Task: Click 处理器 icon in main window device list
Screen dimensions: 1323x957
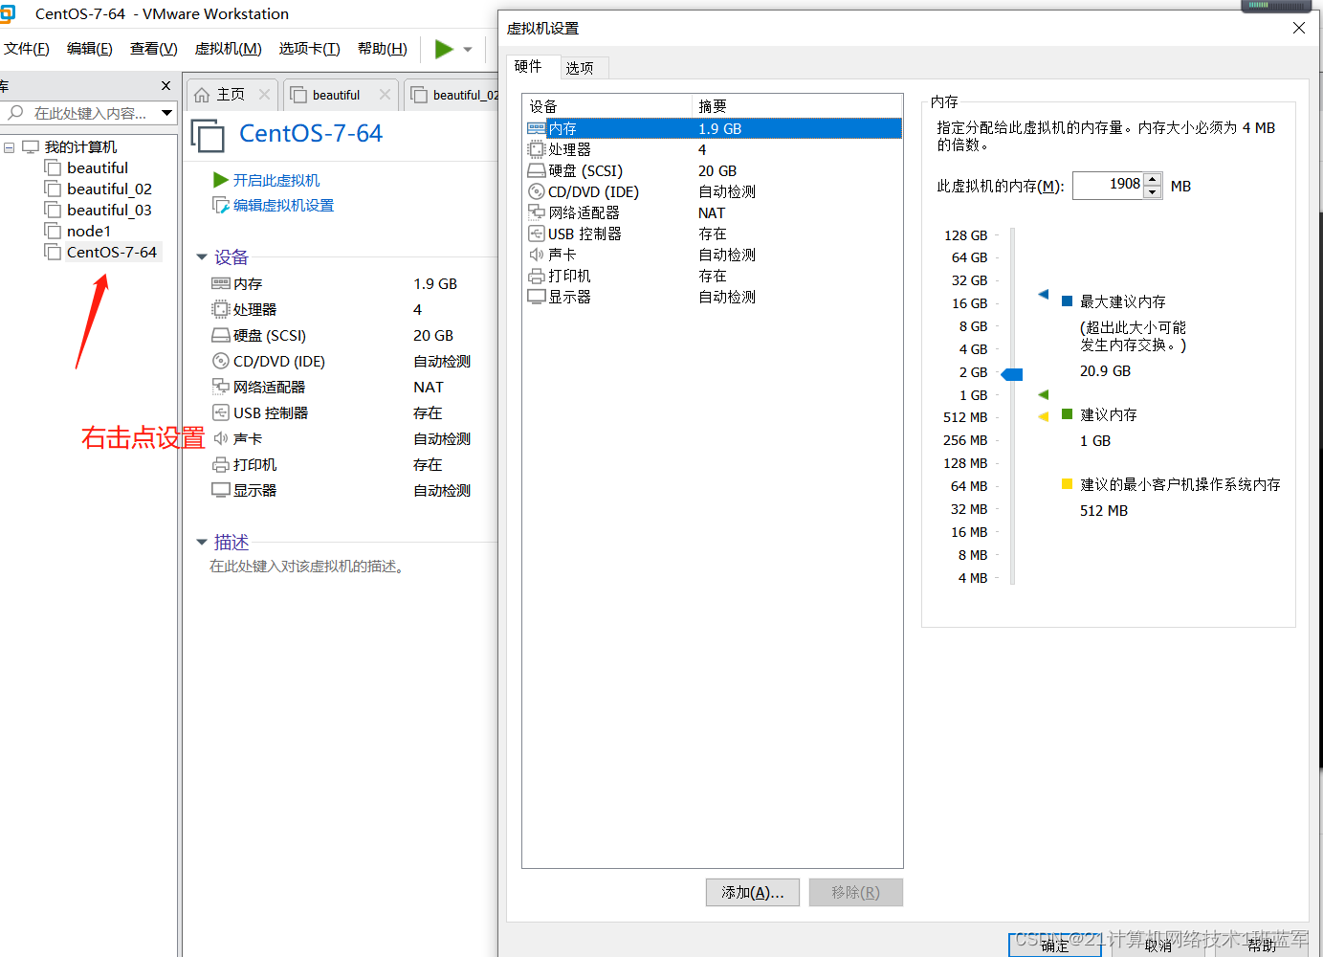Action: 221,310
